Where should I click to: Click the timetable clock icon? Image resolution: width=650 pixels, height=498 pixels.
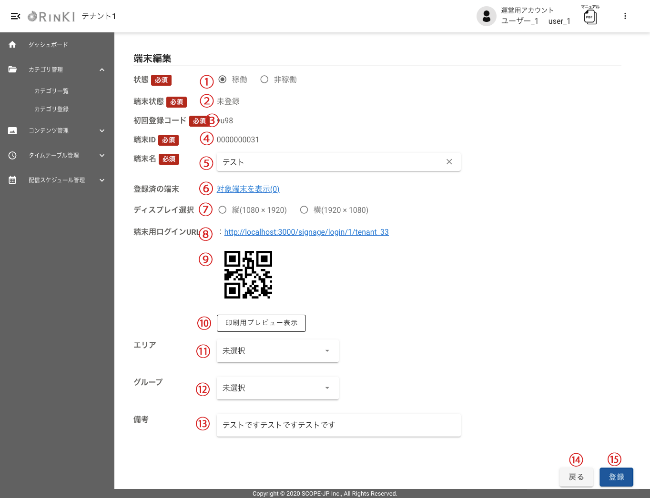(12, 155)
